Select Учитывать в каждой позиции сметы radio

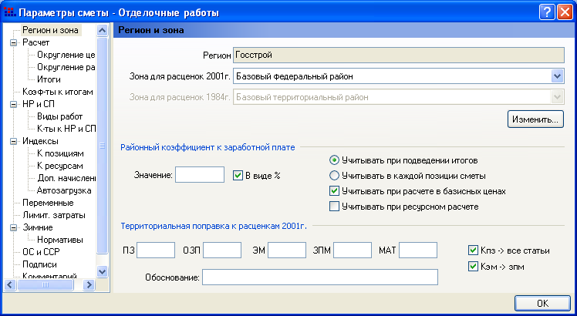click(x=334, y=176)
